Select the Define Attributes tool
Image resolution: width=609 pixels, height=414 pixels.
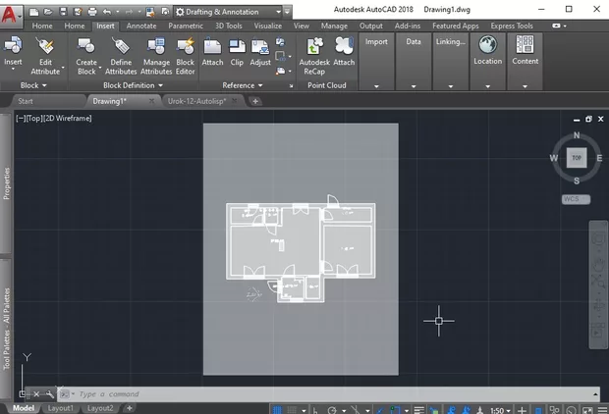tap(121, 46)
